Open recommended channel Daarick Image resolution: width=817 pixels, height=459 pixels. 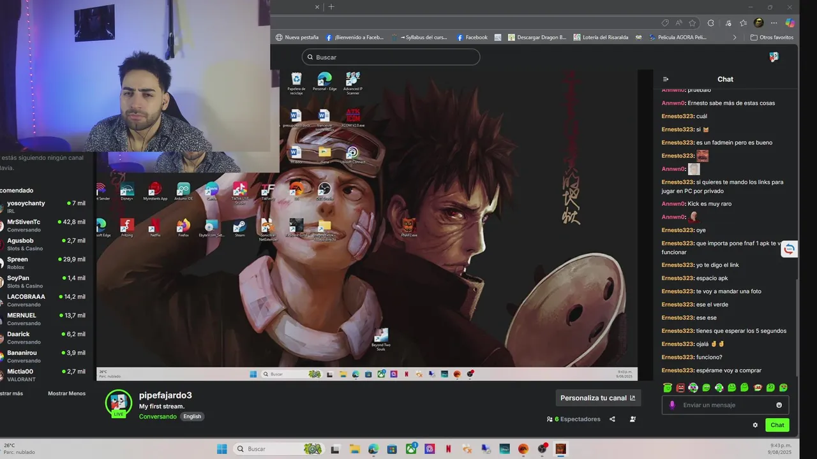tap(43, 337)
